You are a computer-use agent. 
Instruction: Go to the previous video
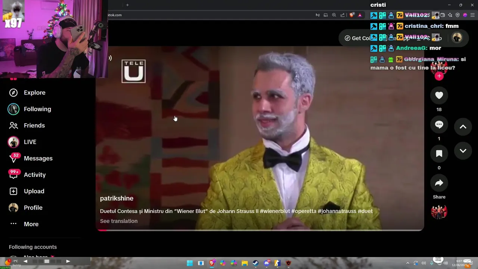click(x=463, y=127)
